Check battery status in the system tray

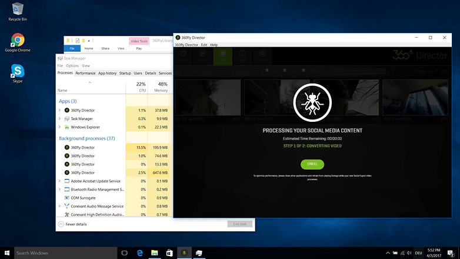pos(395,253)
